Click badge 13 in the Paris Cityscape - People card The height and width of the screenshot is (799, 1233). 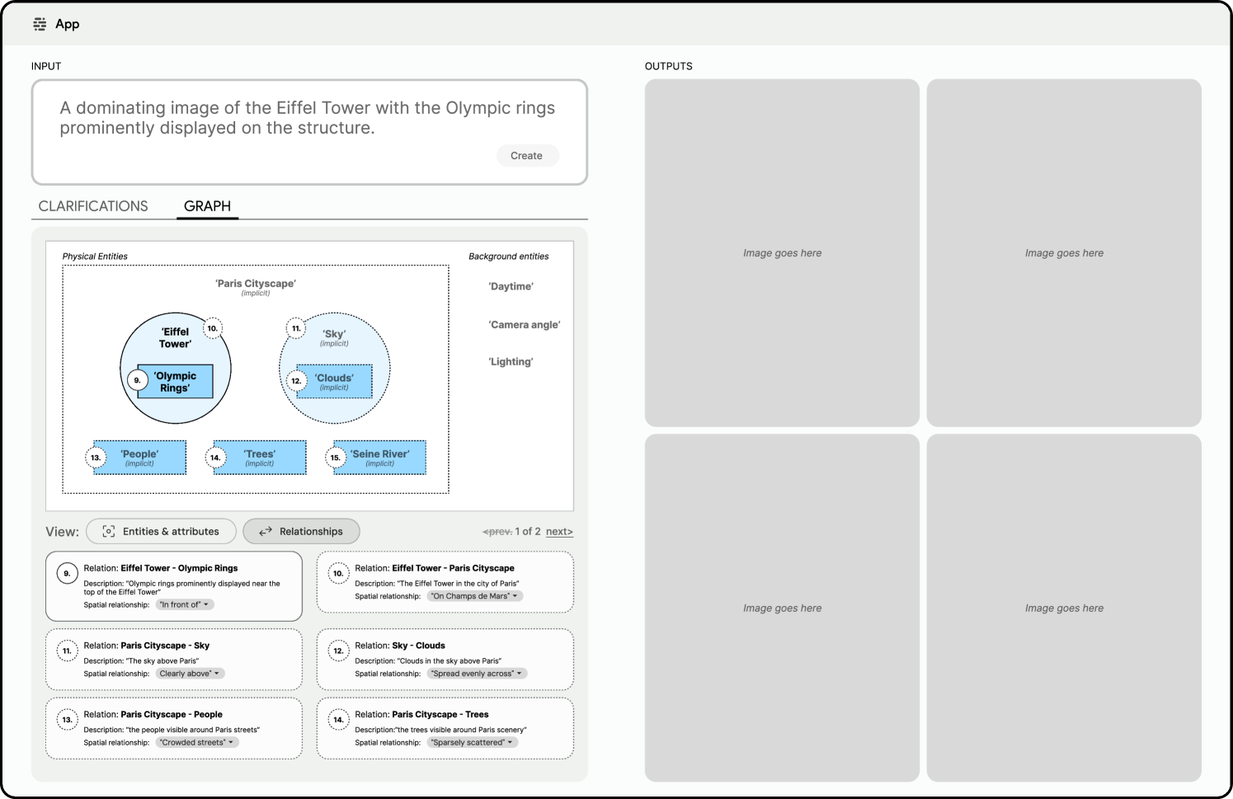68,720
